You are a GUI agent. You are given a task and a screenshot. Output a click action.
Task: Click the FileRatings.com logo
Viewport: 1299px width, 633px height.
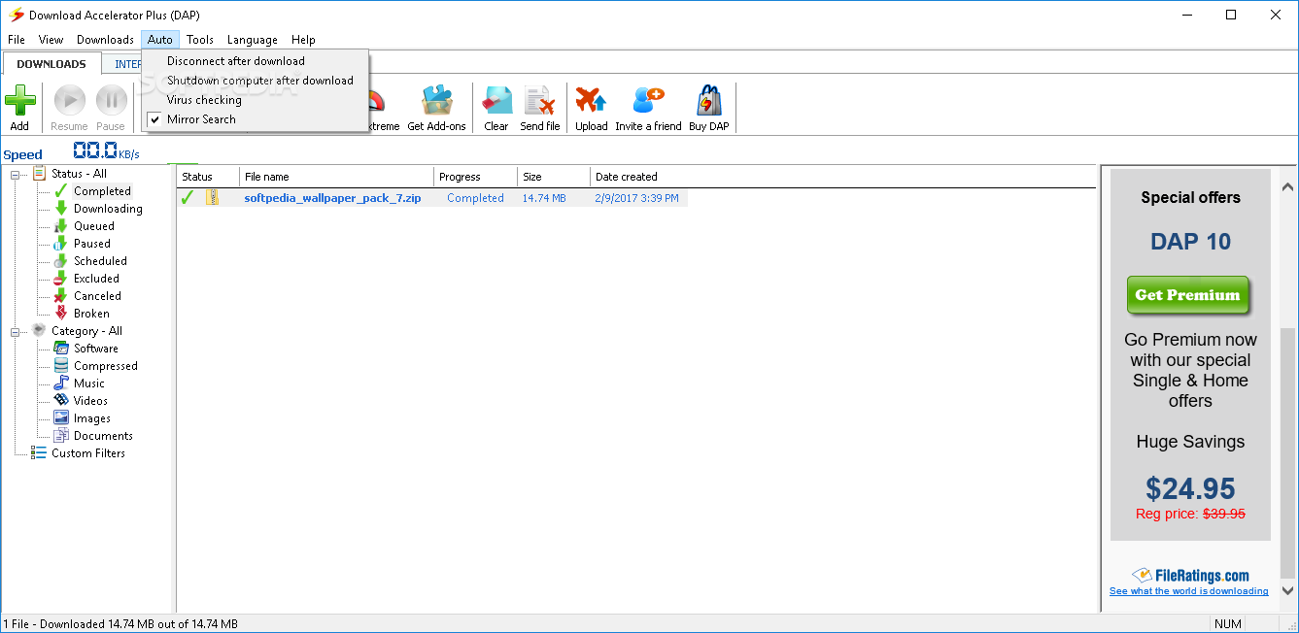tap(1190, 576)
